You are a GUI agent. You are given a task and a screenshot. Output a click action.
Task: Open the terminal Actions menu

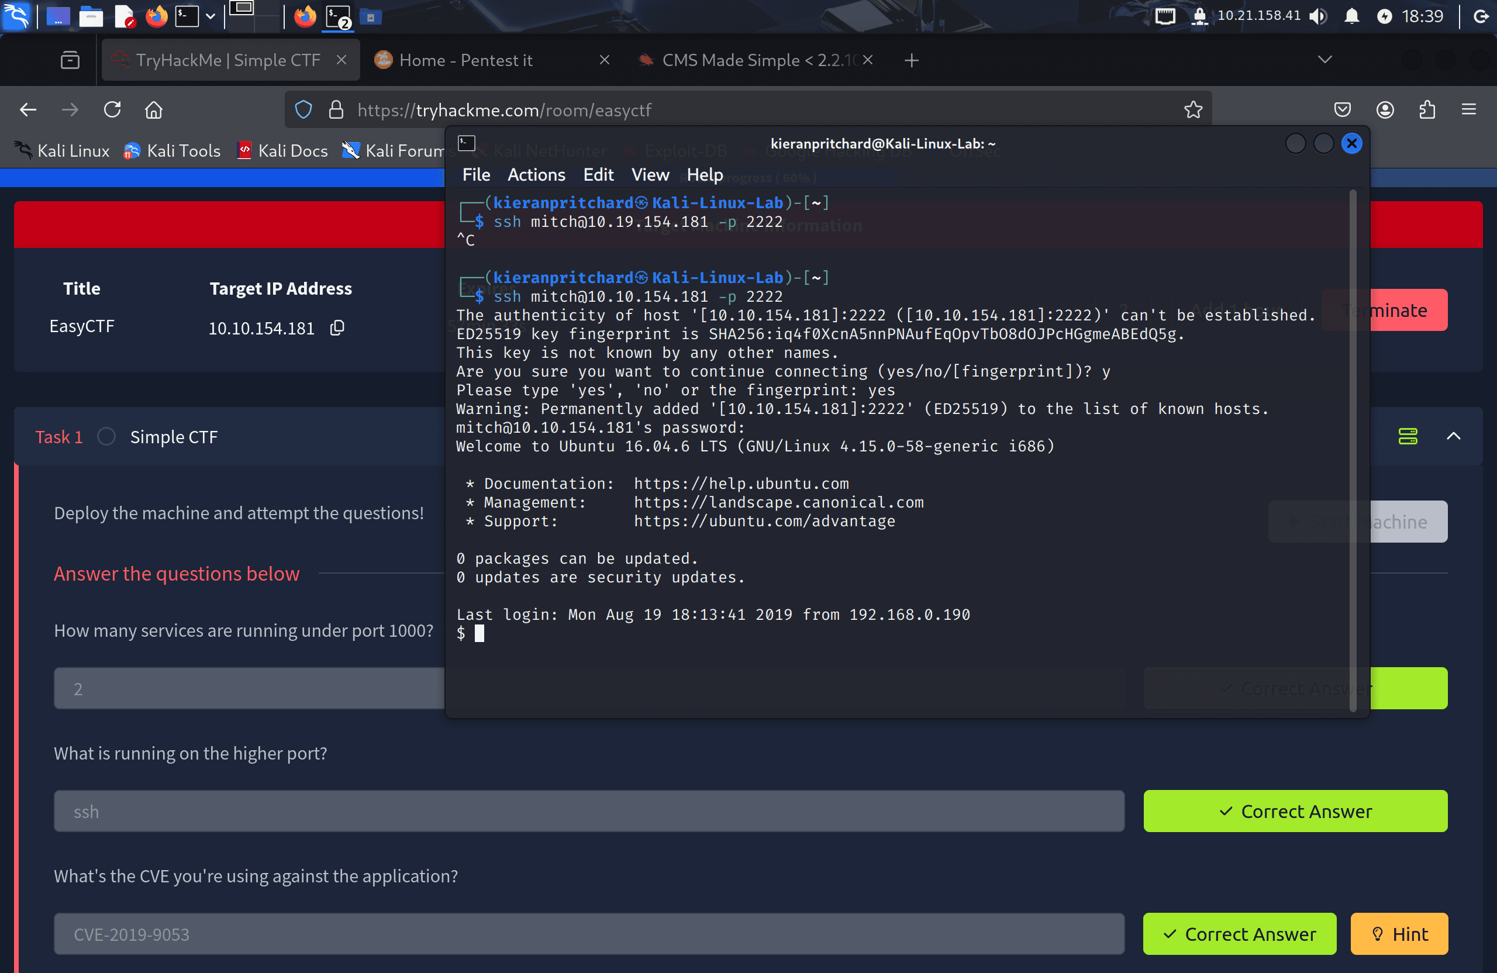click(x=536, y=175)
